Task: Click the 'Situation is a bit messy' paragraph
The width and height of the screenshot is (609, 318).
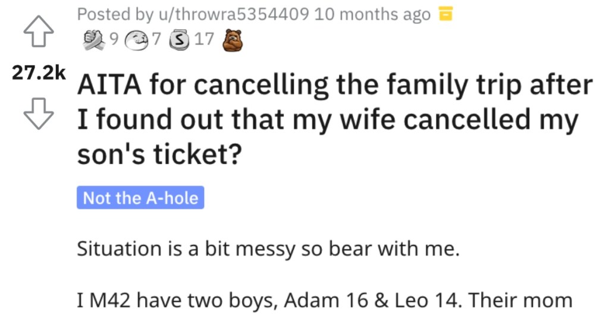Action: pyautogui.click(x=268, y=248)
